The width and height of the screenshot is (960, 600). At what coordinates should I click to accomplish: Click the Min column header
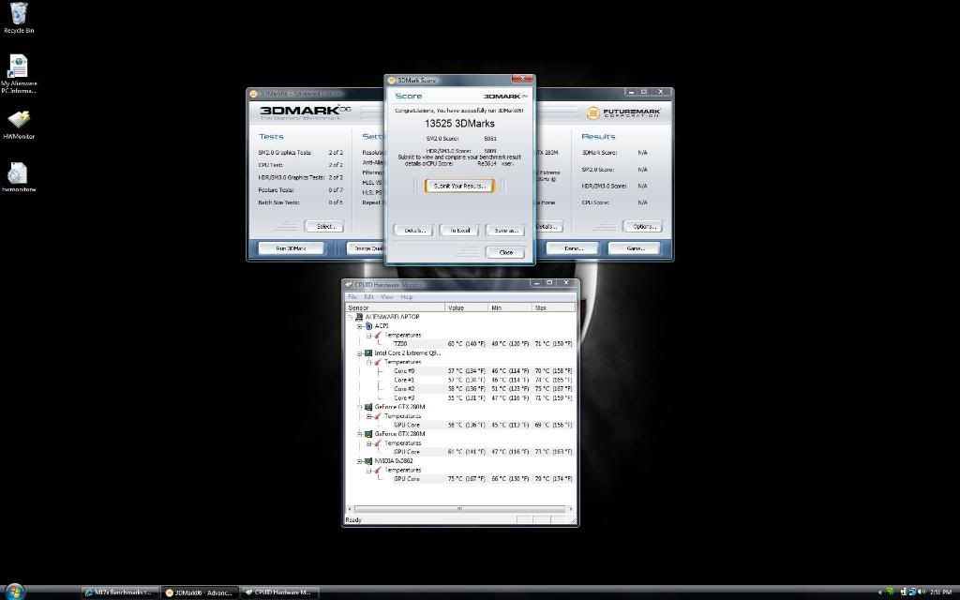pyautogui.click(x=510, y=307)
